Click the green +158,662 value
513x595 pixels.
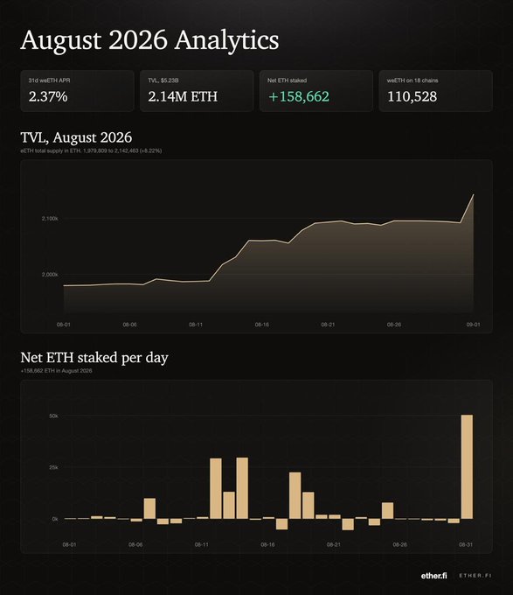[299, 97]
